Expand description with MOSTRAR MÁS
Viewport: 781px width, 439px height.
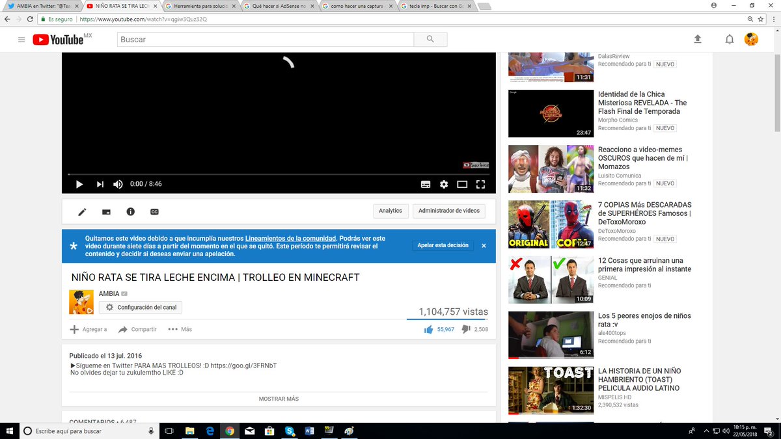pos(279,399)
